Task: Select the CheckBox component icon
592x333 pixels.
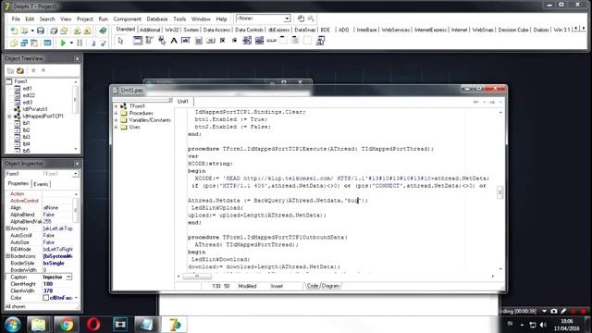Action: 222,41
